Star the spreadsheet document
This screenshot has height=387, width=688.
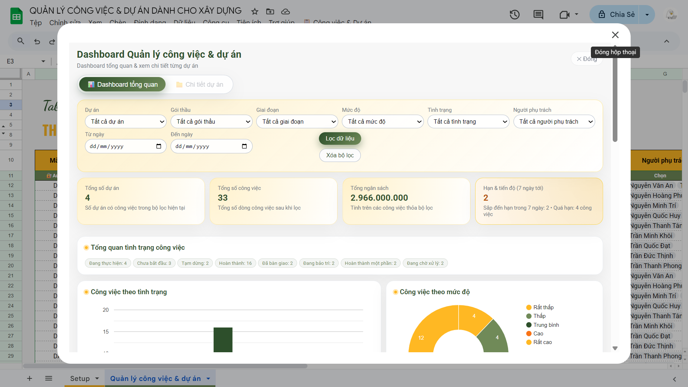pos(255,11)
